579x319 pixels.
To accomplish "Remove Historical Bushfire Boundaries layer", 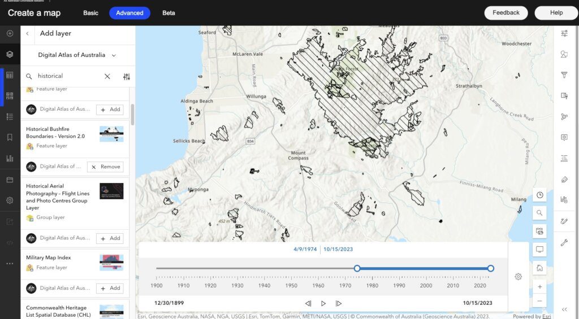I will coord(105,167).
